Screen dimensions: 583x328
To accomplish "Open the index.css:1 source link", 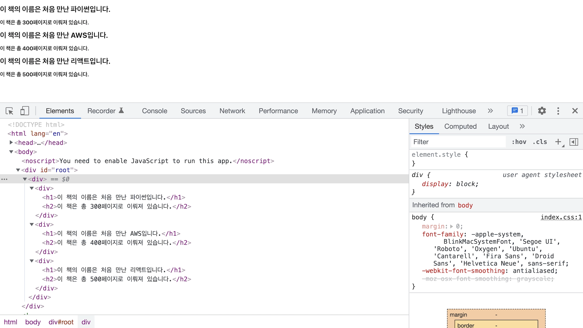I will [x=561, y=217].
